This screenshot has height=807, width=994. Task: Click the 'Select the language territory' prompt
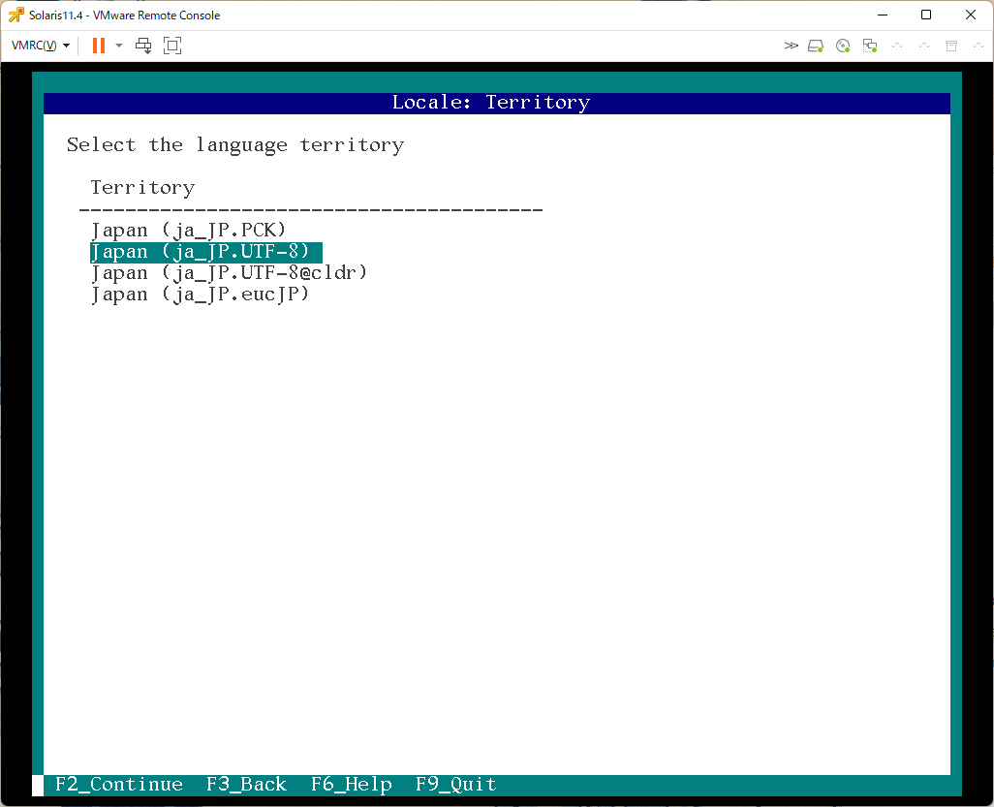pos(235,145)
